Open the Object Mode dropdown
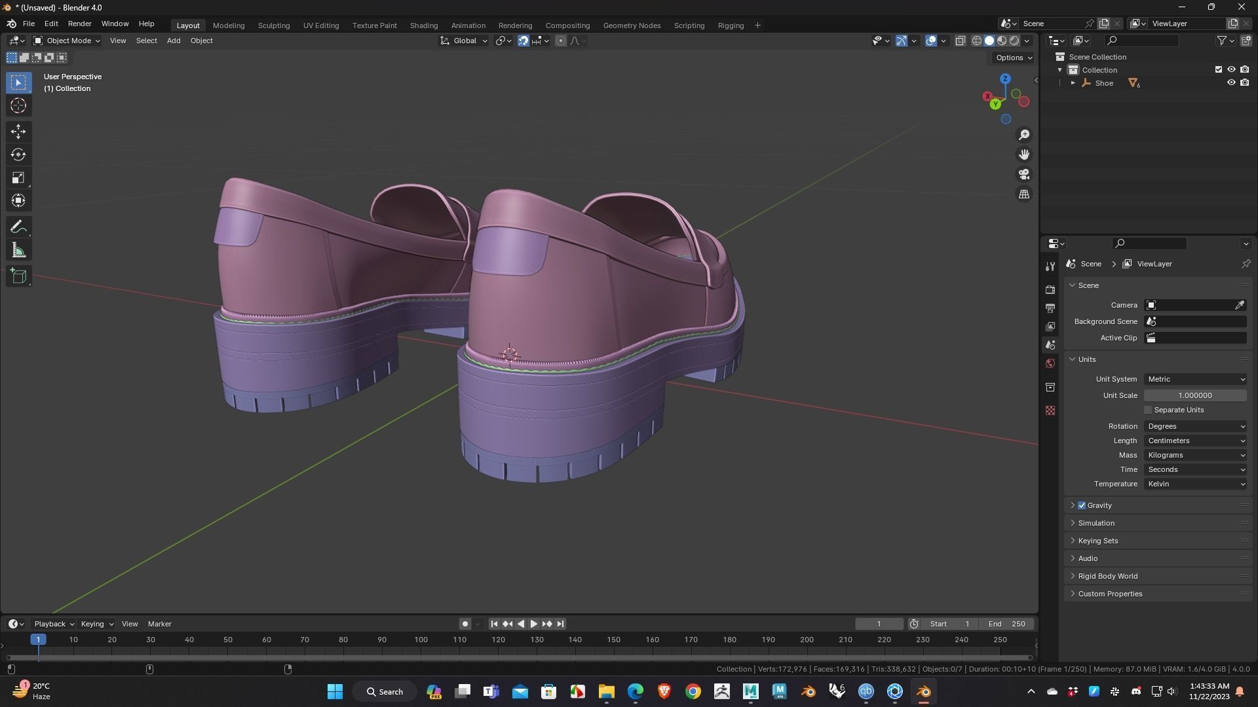 [x=67, y=41]
